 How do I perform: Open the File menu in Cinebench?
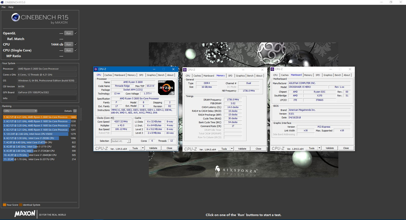[3, 7]
